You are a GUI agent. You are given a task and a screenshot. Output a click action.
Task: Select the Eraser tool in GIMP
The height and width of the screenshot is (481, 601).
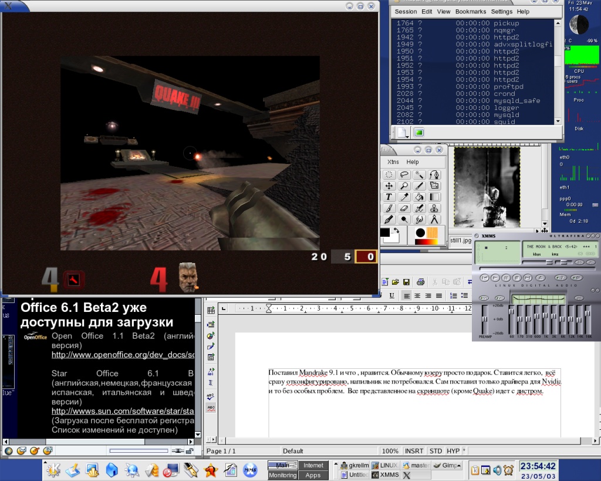(x=404, y=208)
